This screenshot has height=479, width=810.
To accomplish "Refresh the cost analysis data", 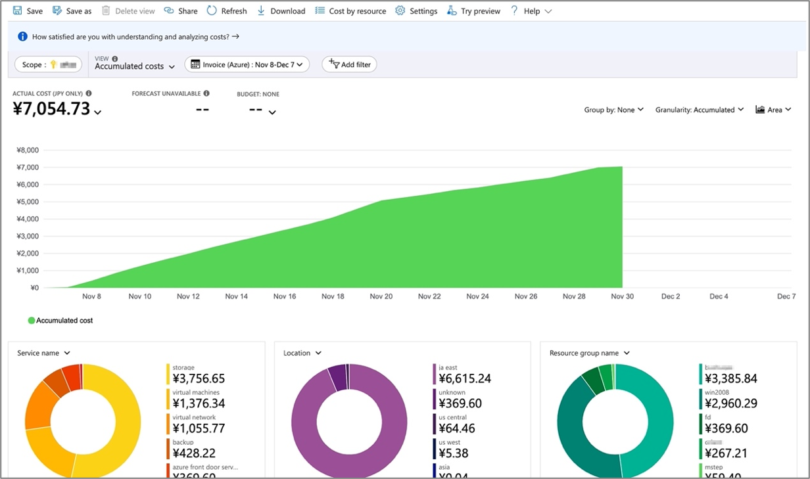I will 227,11.
